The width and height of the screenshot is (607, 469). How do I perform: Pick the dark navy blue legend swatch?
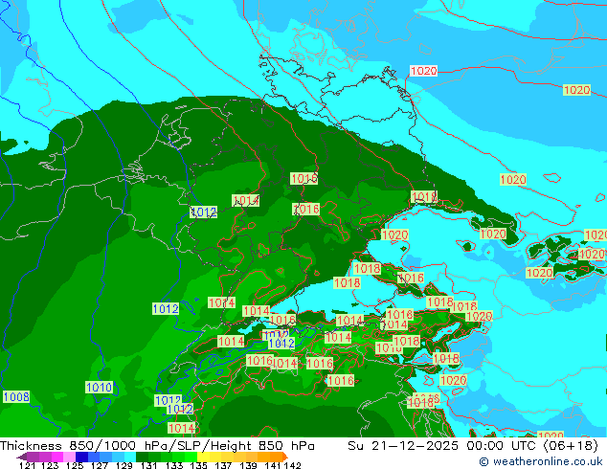(81, 457)
